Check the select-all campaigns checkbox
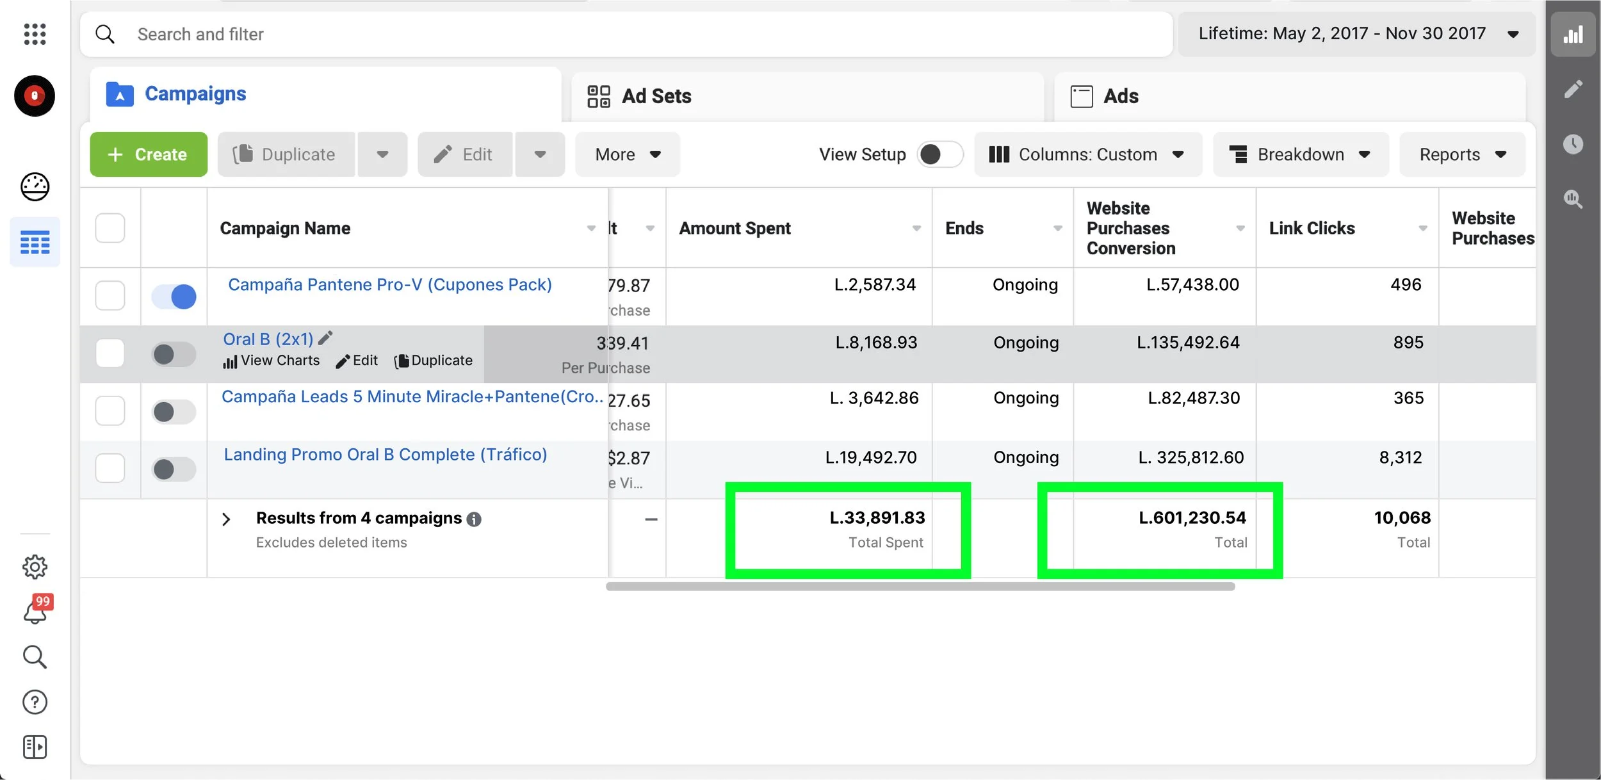This screenshot has height=780, width=1601. (x=110, y=228)
